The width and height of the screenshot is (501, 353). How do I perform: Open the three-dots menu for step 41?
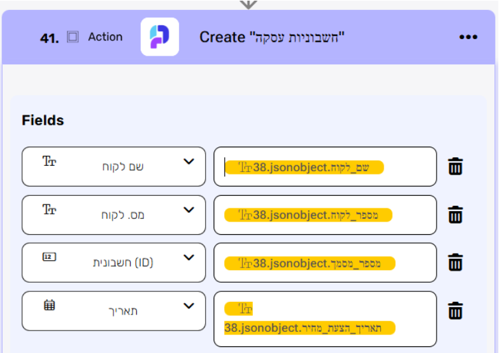468,37
